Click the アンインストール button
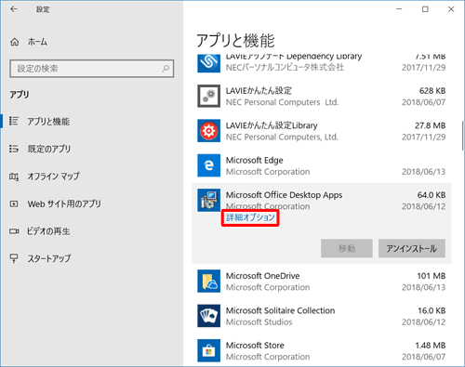The width and height of the screenshot is (465, 367). (412, 248)
